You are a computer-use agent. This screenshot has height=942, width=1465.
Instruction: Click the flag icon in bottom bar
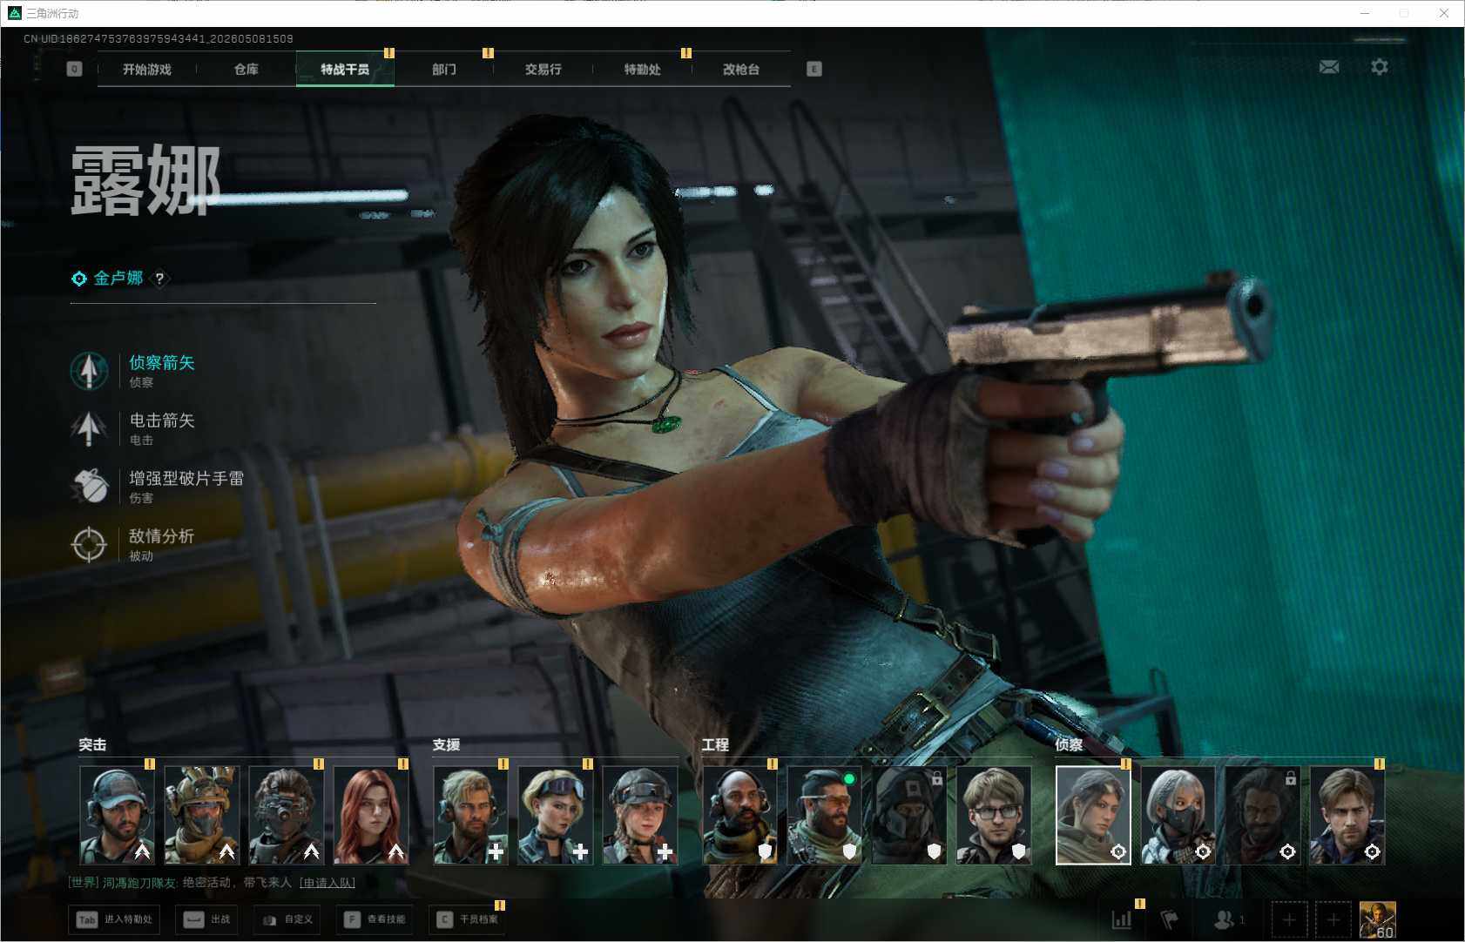pos(1169,919)
